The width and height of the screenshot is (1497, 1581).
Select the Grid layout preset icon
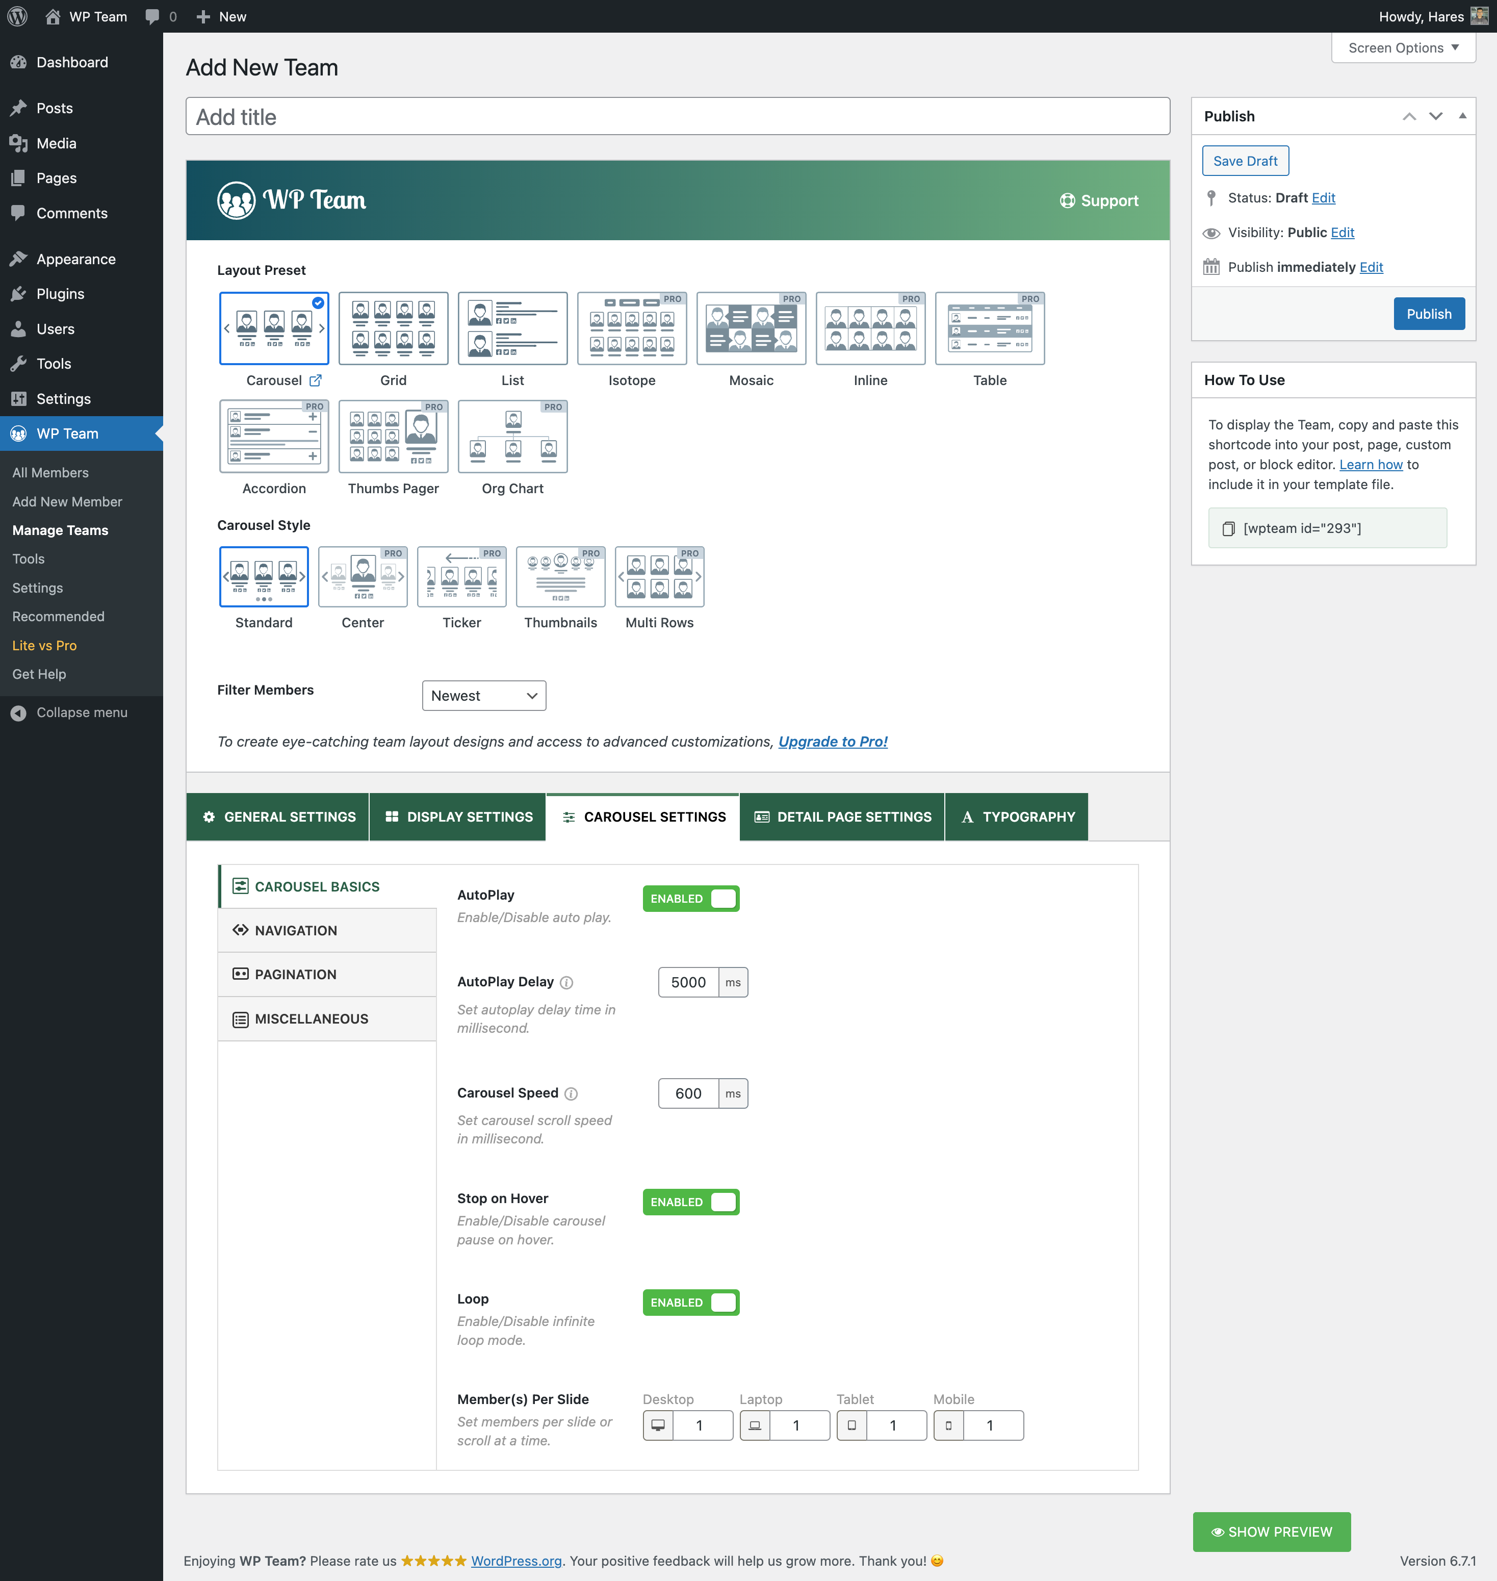pyautogui.click(x=393, y=328)
